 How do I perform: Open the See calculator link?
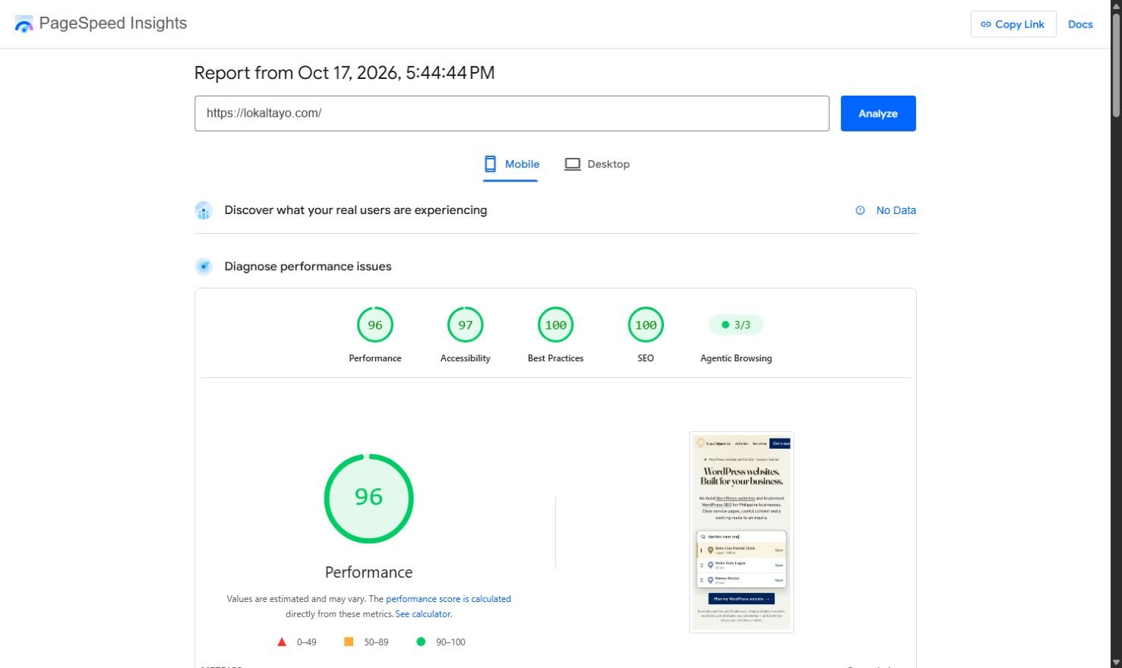point(423,614)
